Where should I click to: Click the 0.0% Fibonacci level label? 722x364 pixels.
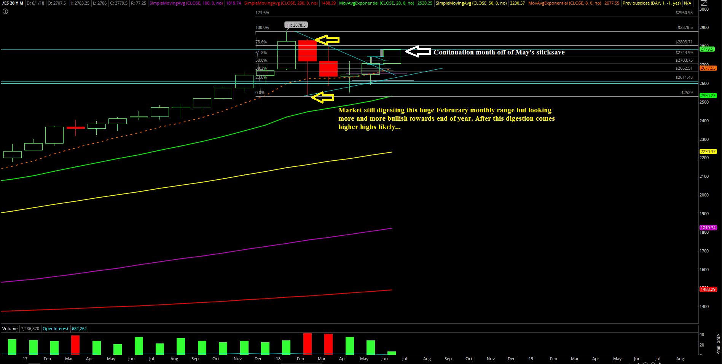point(260,93)
